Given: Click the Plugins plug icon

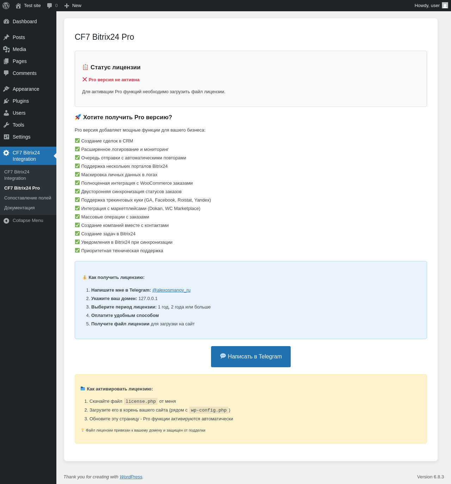Looking at the screenshot, I should click(6, 101).
